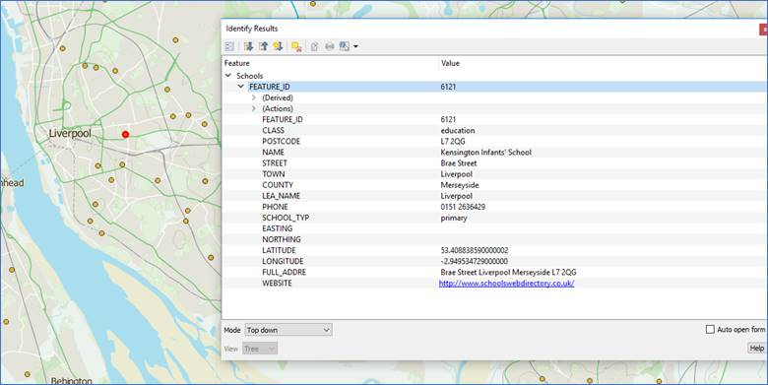Select the STREET attribute field

pos(275,163)
